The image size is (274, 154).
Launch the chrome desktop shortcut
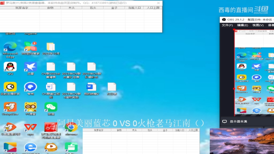click(x=71, y=129)
